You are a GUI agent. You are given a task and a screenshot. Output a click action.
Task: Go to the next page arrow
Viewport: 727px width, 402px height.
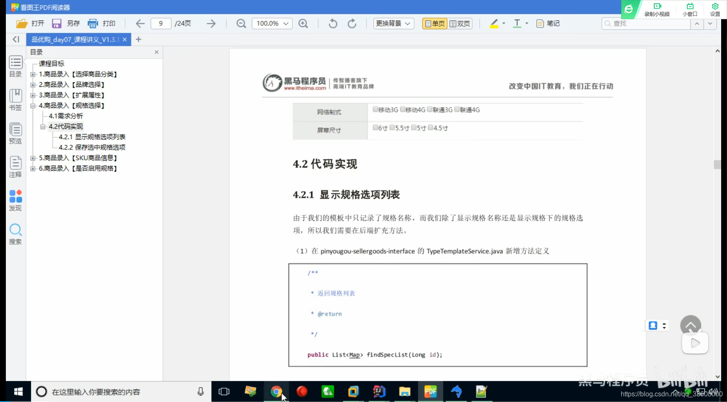pyautogui.click(x=211, y=23)
